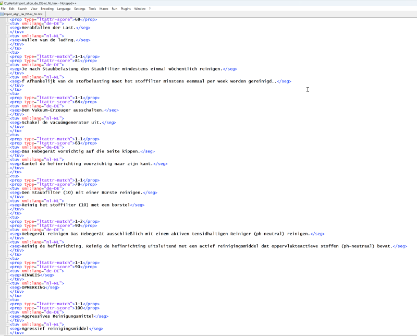417x336 pixels.
Task: Click the ltattr-match value 1-2
Action: click(79, 222)
